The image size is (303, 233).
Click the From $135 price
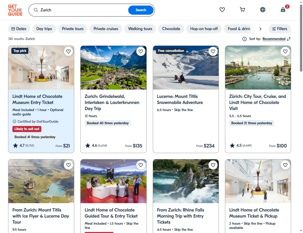[x=134, y=146]
